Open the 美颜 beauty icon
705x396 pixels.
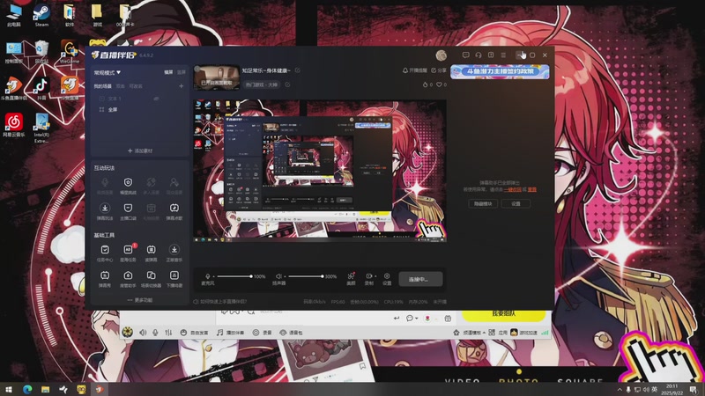click(351, 275)
